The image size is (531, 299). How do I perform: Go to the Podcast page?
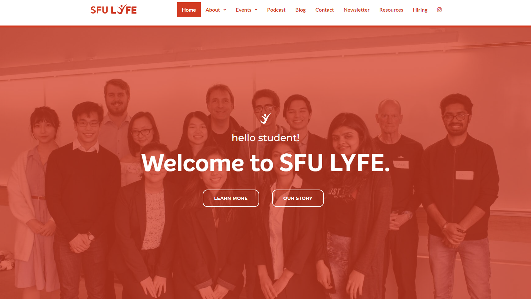276,10
